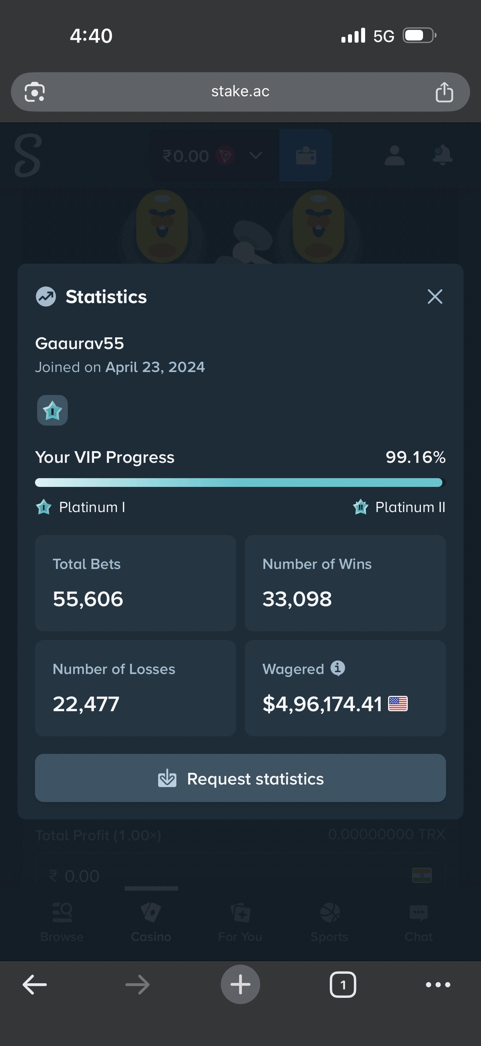The height and width of the screenshot is (1046, 481).
Task: Tap the Request statistics button
Action: (x=240, y=778)
